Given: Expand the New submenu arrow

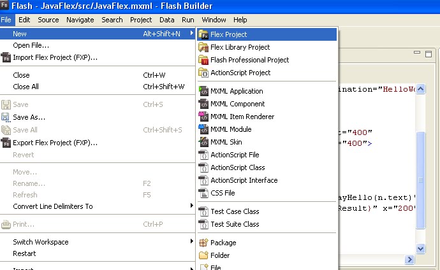Looking at the screenshot, I should coord(192,33).
